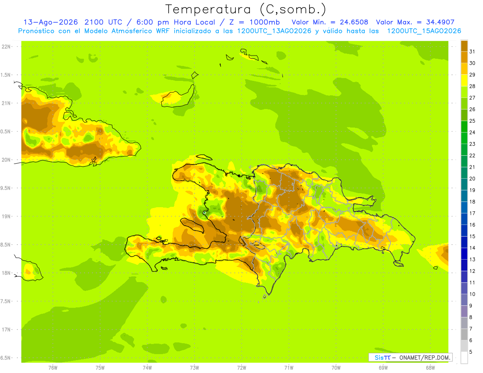Image resolution: width=483 pixels, height=373 pixels.
Task: Select the teal legend band between 19 and 20
Action: pyautogui.click(x=464, y=184)
